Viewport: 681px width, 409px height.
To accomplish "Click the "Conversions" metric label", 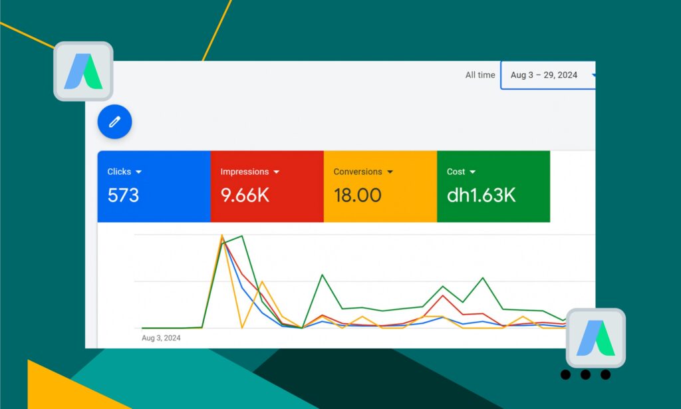I will pos(358,172).
